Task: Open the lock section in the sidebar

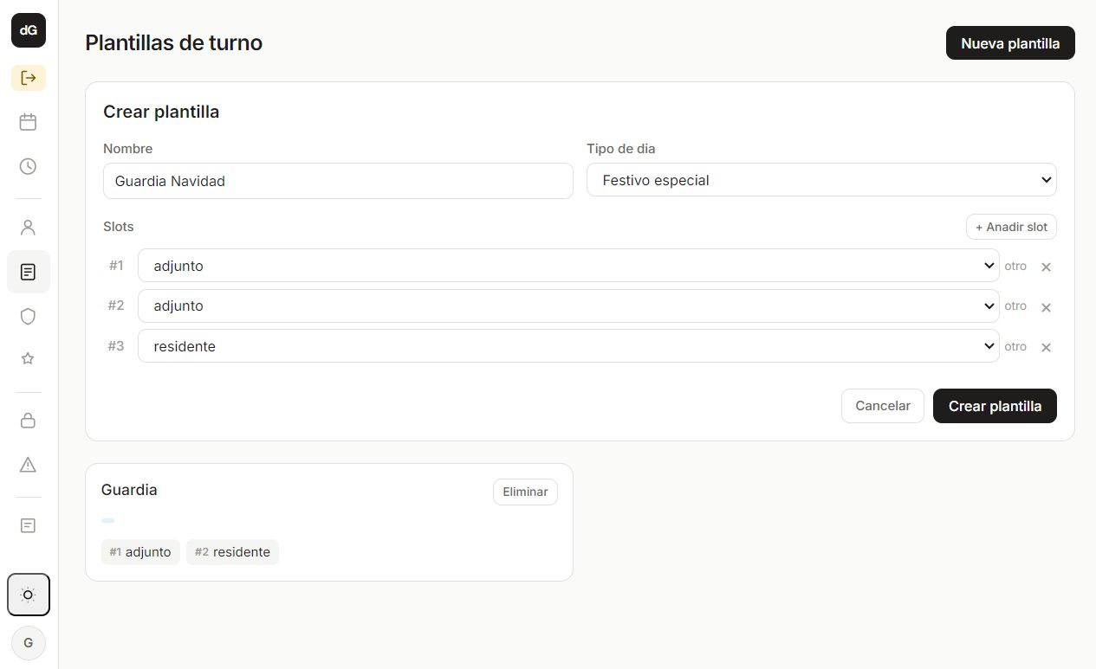Action: tap(28, 420)
